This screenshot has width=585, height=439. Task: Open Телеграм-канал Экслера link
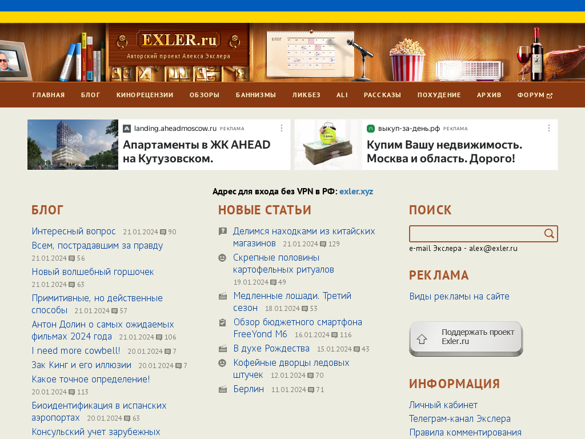460,419
